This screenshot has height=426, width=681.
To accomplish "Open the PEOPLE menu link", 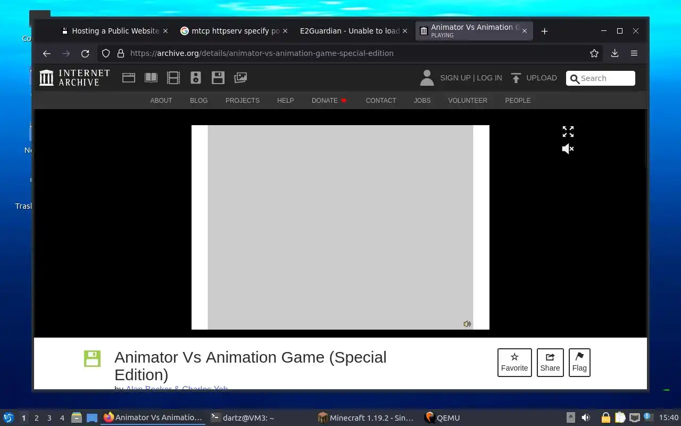I will (x=518, y=101).
